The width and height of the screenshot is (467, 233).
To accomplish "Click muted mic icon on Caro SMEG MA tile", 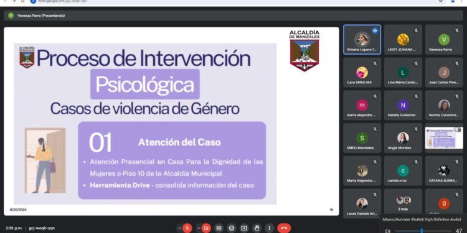I will pyautogui.click(x=375, y=63).
